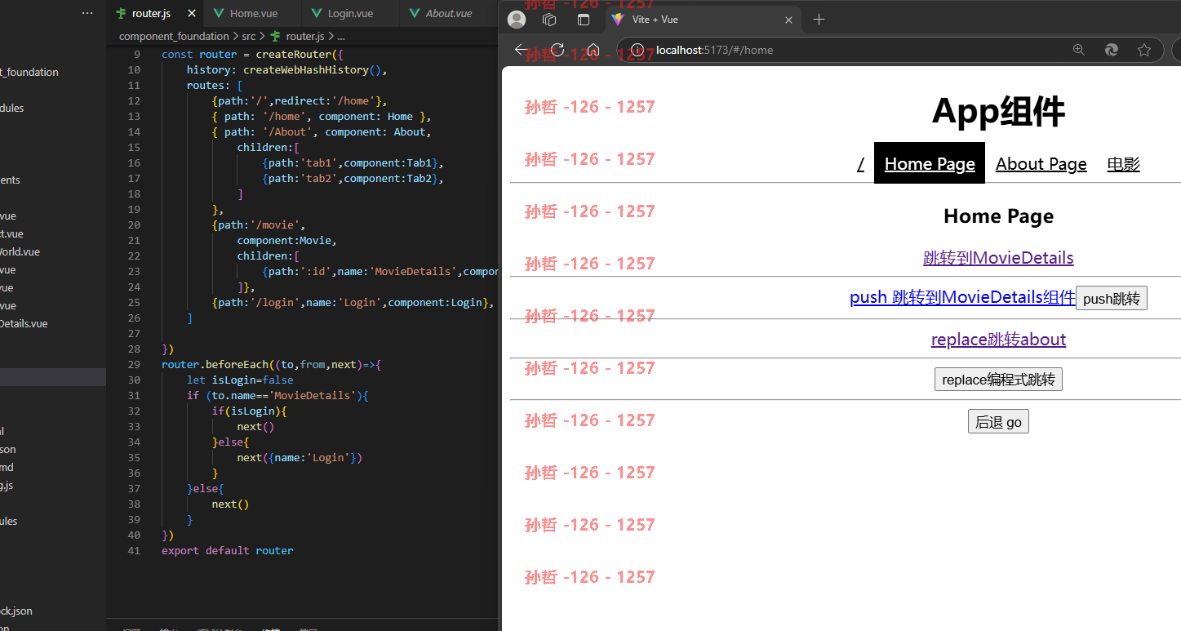
Task: Switch to the Home.vue editor tab
Action: tap(253, 14)
